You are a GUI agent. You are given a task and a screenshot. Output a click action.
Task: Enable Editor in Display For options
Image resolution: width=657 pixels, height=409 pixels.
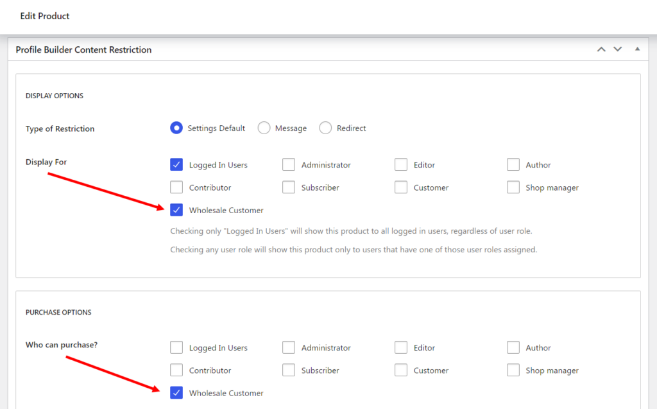[401, 164]
